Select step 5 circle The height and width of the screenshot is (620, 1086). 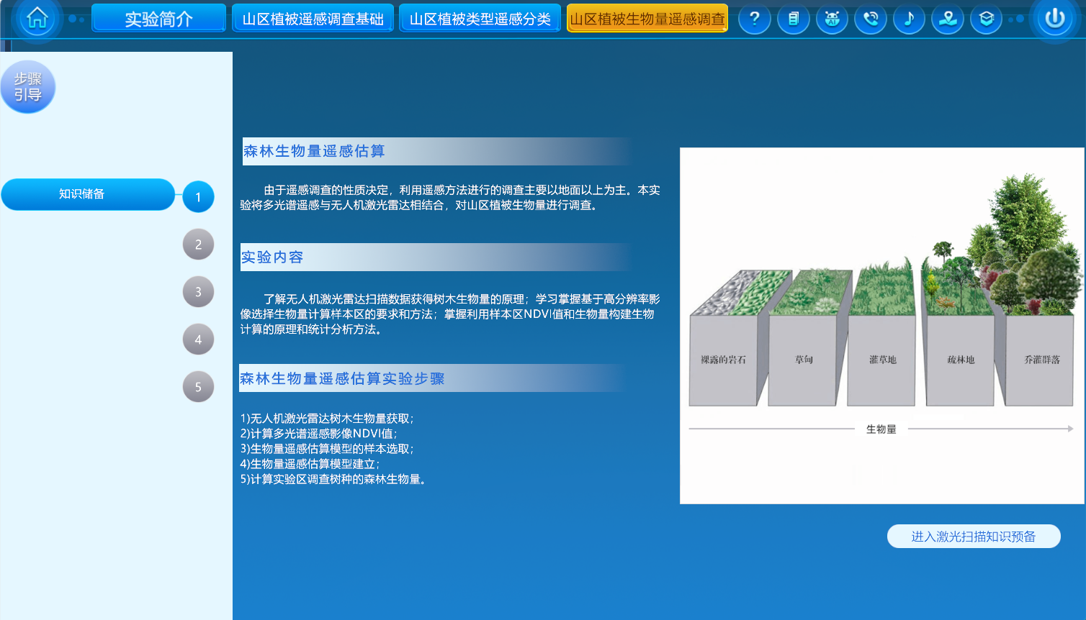(198, 387)
